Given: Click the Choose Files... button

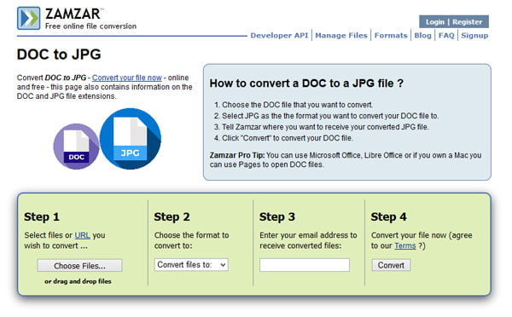Looking at the screenshot, I should pyautogui.click(x=79, y=266).
